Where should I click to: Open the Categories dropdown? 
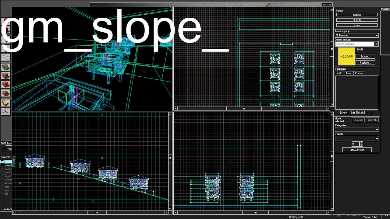pyautogui.click(x=377, y=130)
